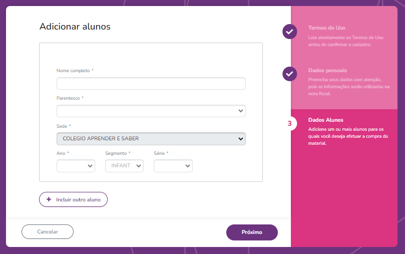Click the Dados pessoais checkmark icon
Viewport: 405px width, 254px height.
point(289,74)
